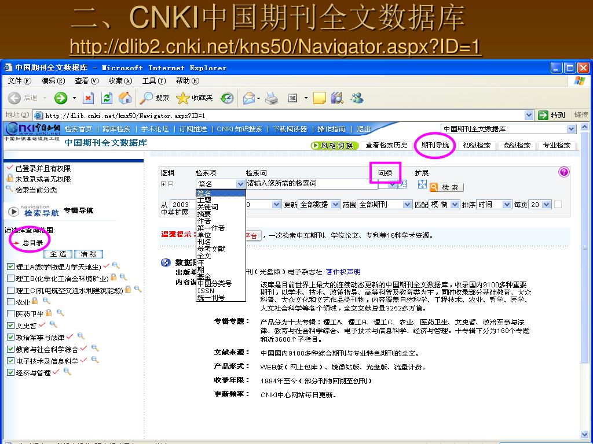Click the Edit page icon in toolbar

tap(292, 98)
